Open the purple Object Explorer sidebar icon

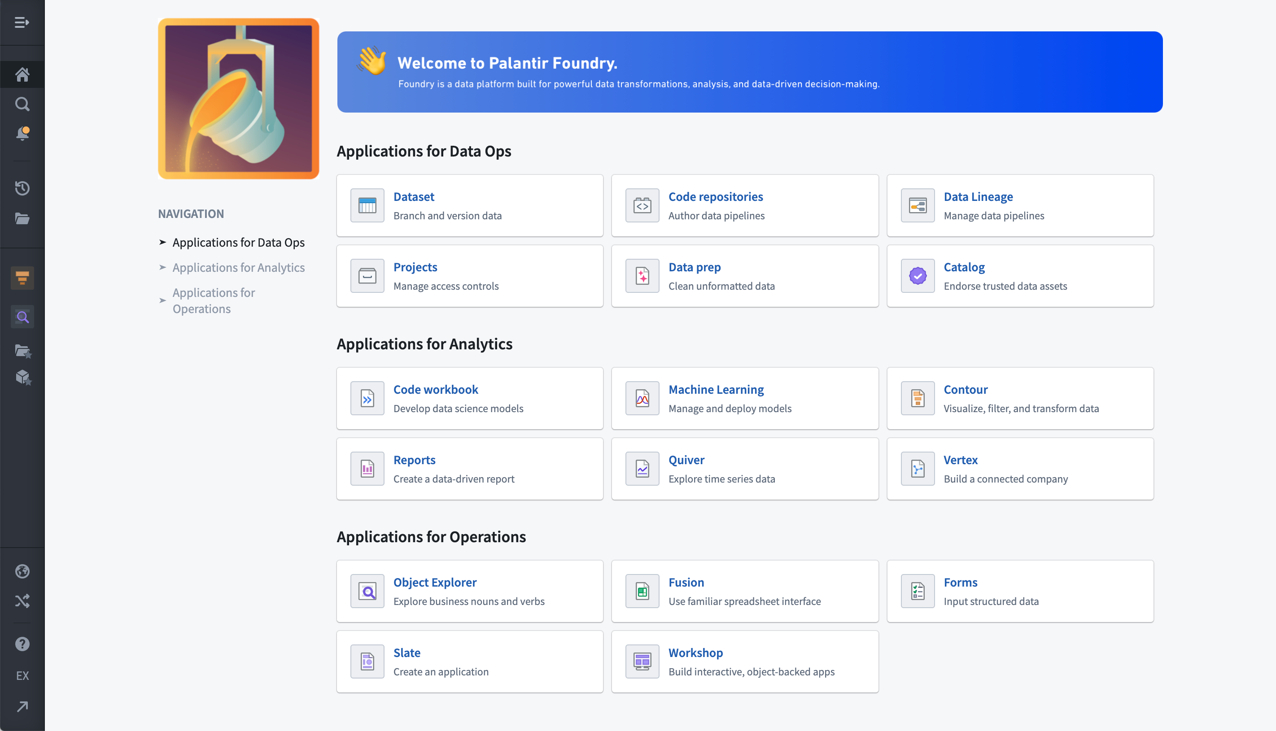click(x=22, y=317)
